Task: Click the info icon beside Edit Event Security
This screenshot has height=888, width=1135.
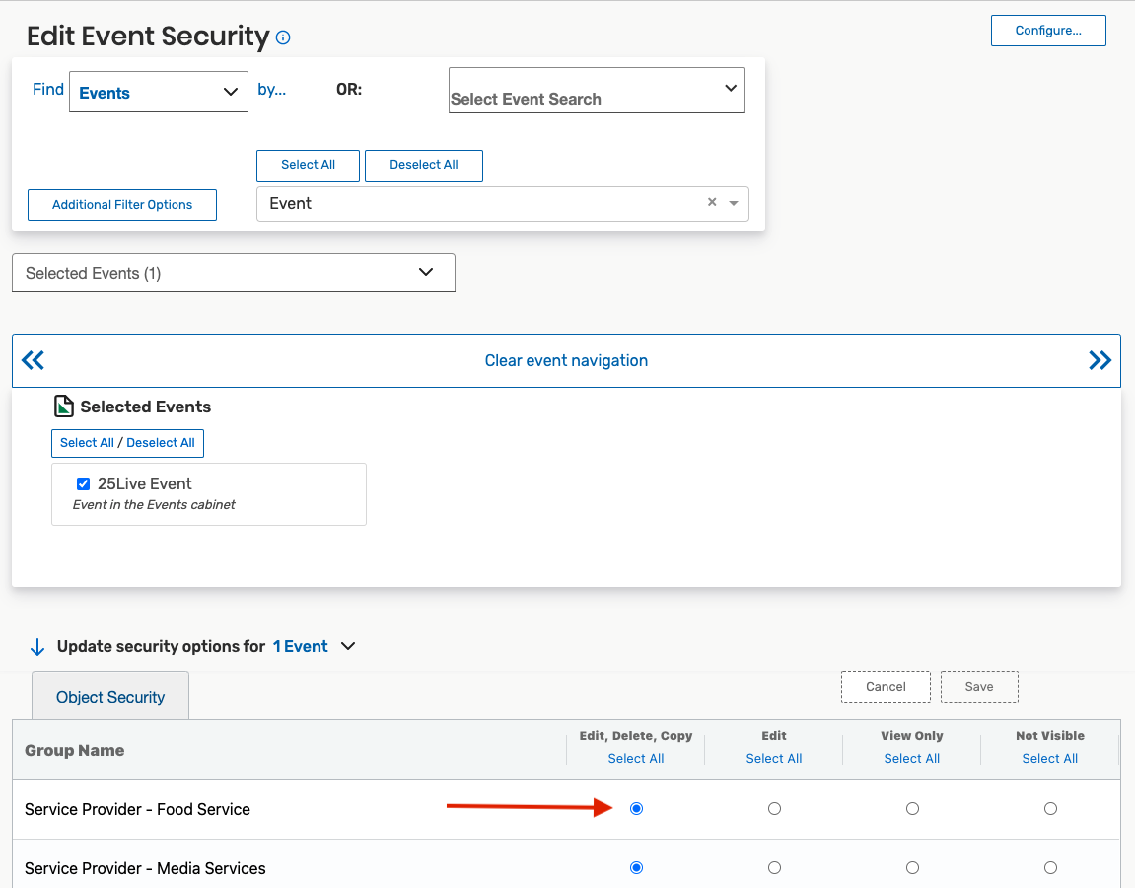Action: click(x=284, y=38)
